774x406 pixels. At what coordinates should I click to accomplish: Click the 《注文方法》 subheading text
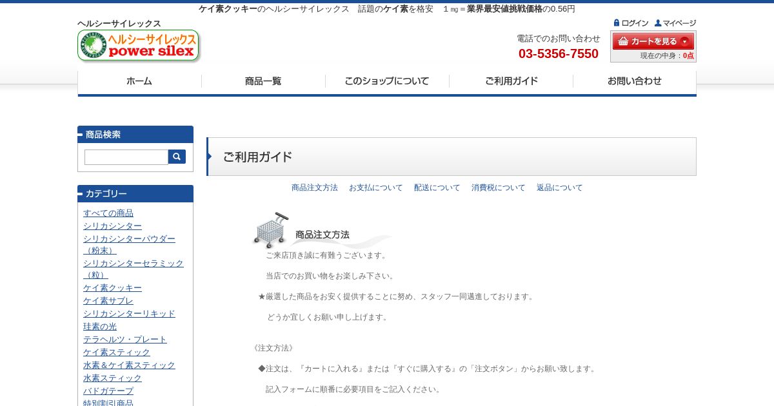click(273, 348)
